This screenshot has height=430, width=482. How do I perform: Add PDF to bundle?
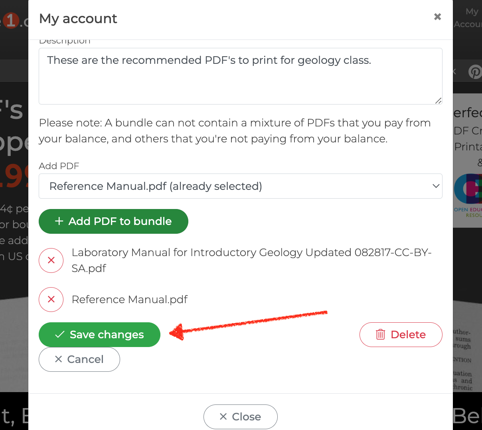113,221
